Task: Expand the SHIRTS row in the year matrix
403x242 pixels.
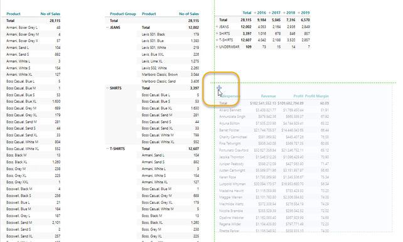Action: point(217,33)
